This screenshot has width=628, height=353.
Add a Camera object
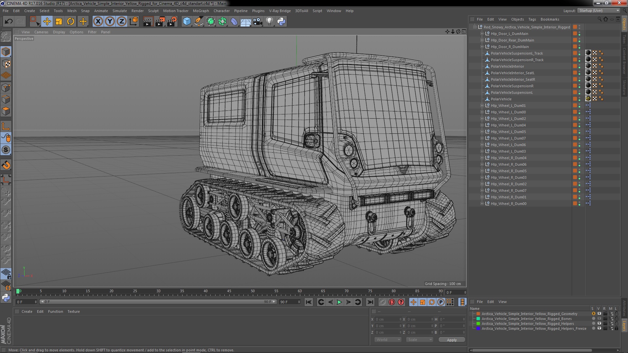(x=257, y=22)
